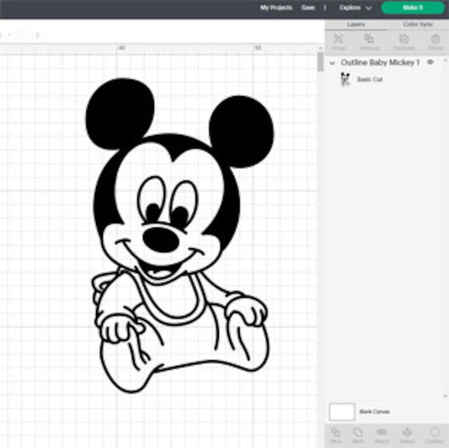Switch to the Color Sync tab
449x448 pixels.
tap(418, 25)
